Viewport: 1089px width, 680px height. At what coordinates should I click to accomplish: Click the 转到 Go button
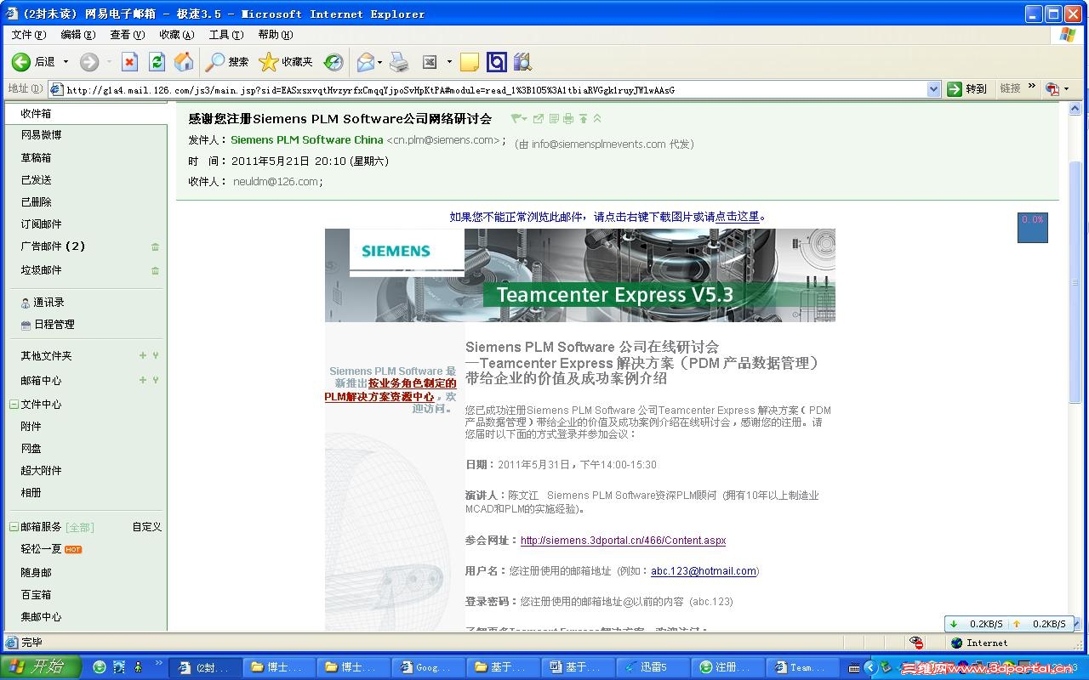967,88
